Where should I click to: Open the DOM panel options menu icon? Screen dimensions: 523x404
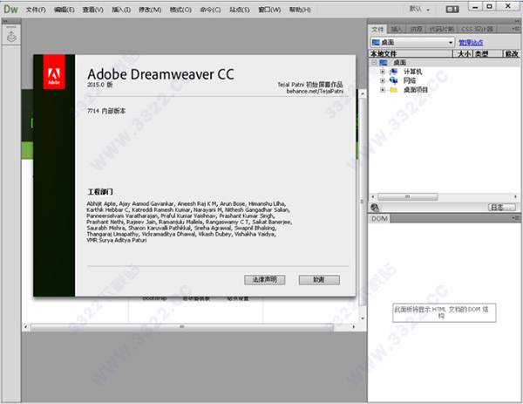(x=516, y=218)
